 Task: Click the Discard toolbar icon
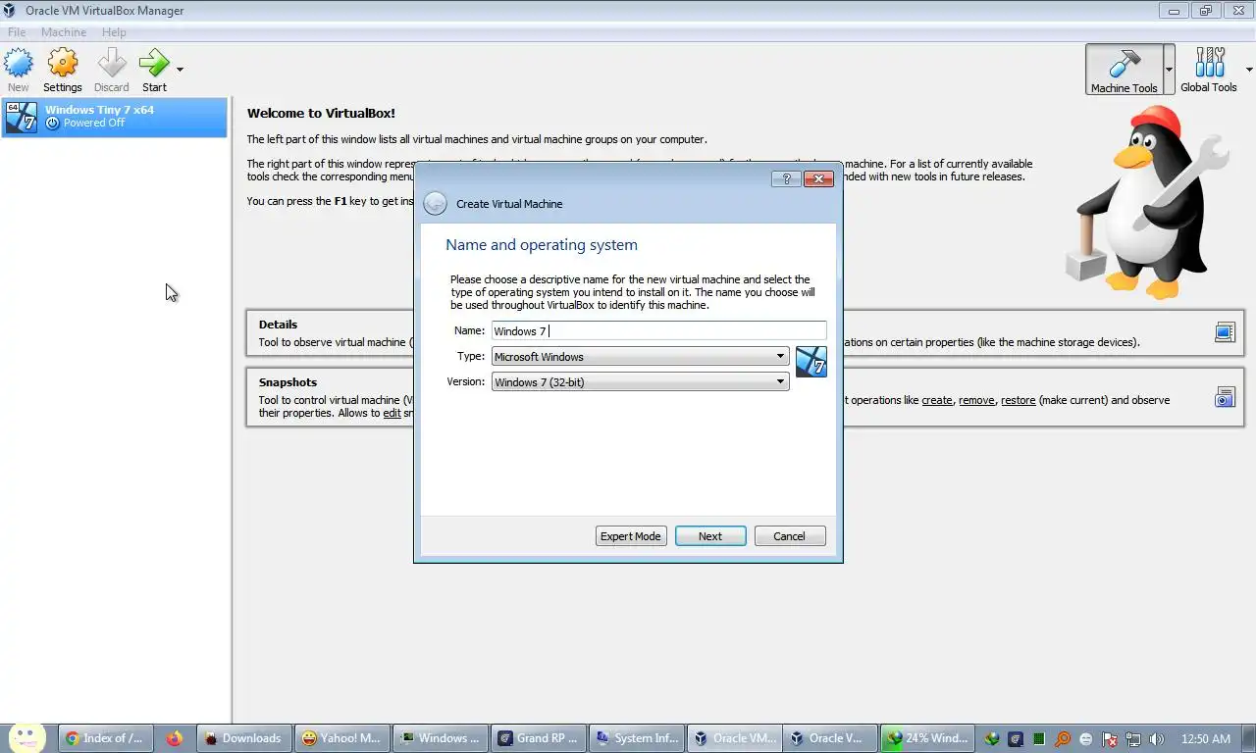(x=111, y=70)
